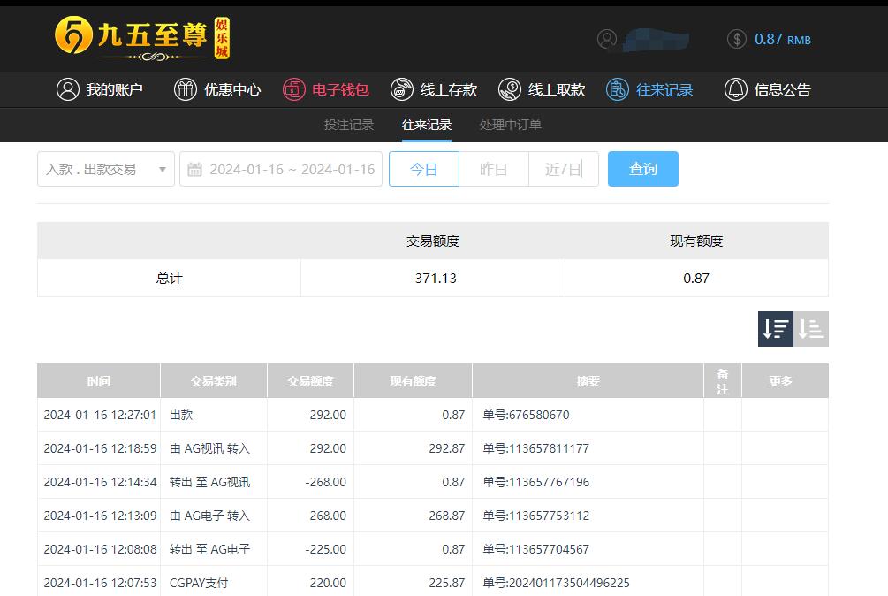Open 优惠中心 gift icon

(186, 89)
